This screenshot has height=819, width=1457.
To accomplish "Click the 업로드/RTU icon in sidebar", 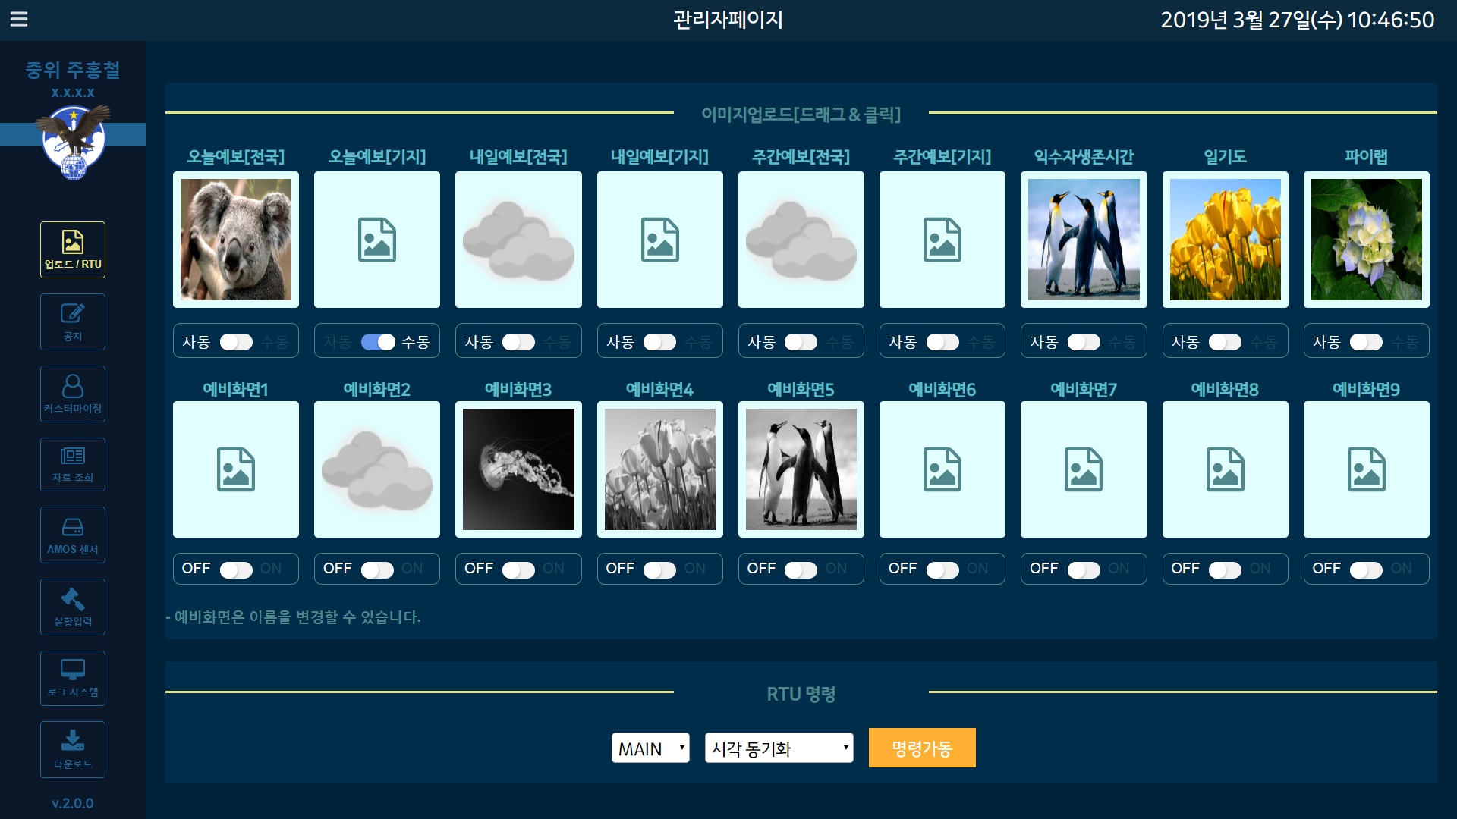I will pyautogui.click(x=72, y=248).
